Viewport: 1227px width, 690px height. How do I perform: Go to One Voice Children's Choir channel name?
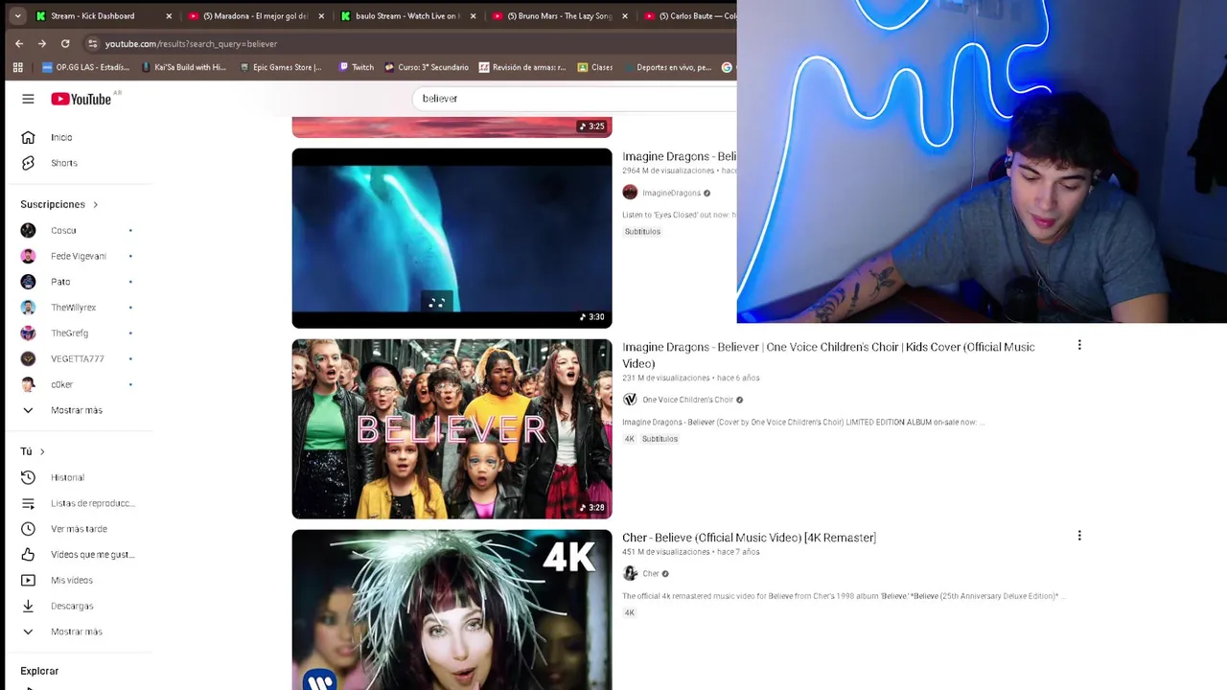point(687,400)
